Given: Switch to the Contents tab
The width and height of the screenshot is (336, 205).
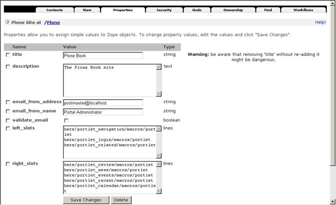Looking at the screenshot, I should (x=54, y=10).
